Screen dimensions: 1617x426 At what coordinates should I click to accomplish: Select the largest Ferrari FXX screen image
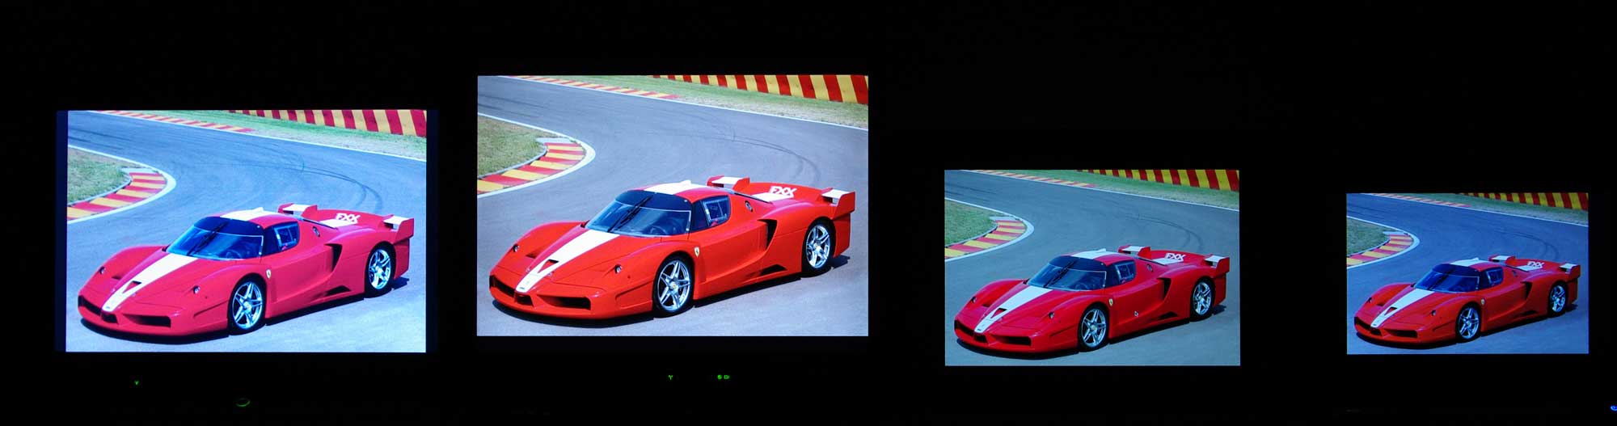coord(673,205)
